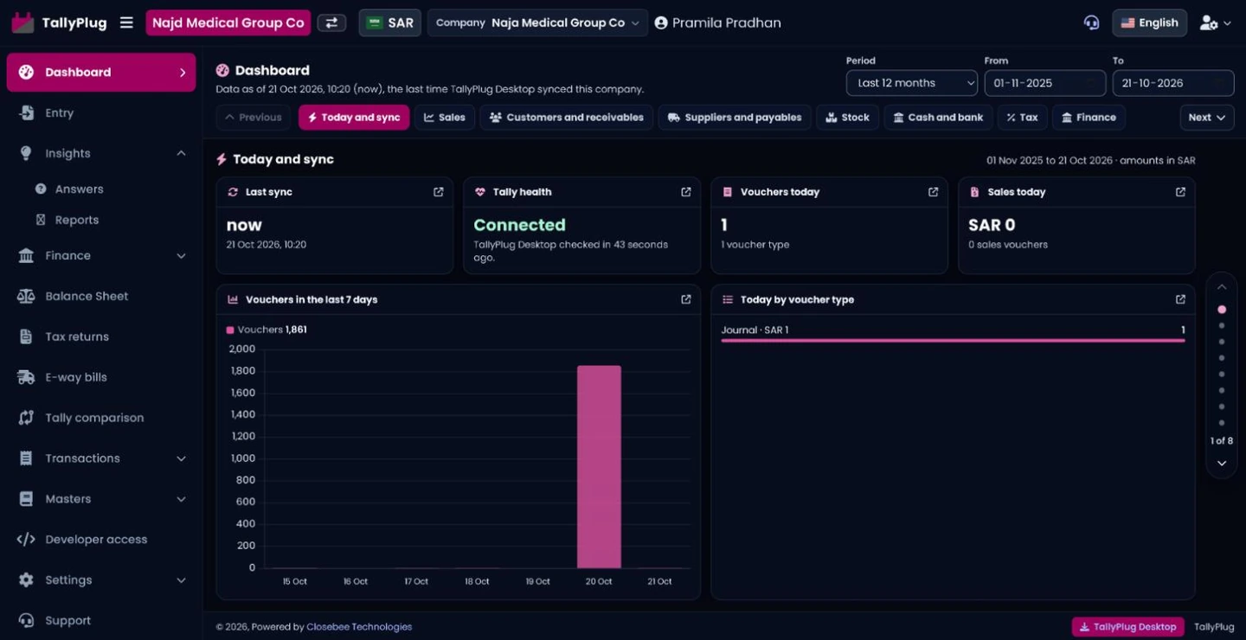This screenshot has height=640, width=1246.
Task: Switch to Suppliers and payables tab
Action: (735, 118)
